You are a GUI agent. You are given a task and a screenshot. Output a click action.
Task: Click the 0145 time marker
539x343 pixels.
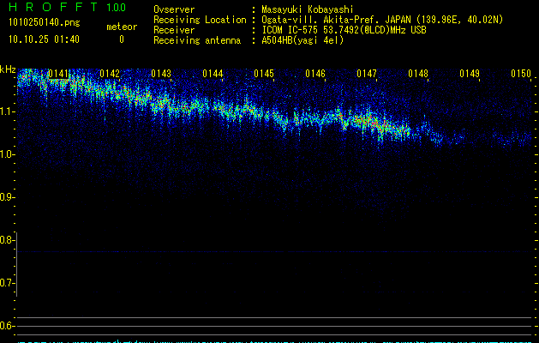coord(264,74)
